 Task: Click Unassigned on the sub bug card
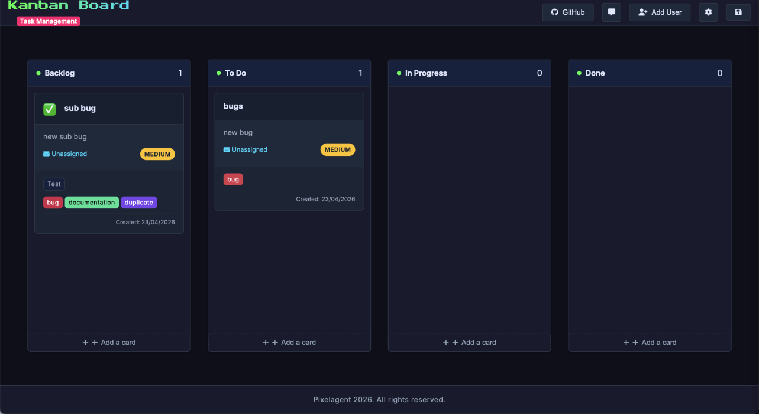pyautogui.click(x=69, y=154)
